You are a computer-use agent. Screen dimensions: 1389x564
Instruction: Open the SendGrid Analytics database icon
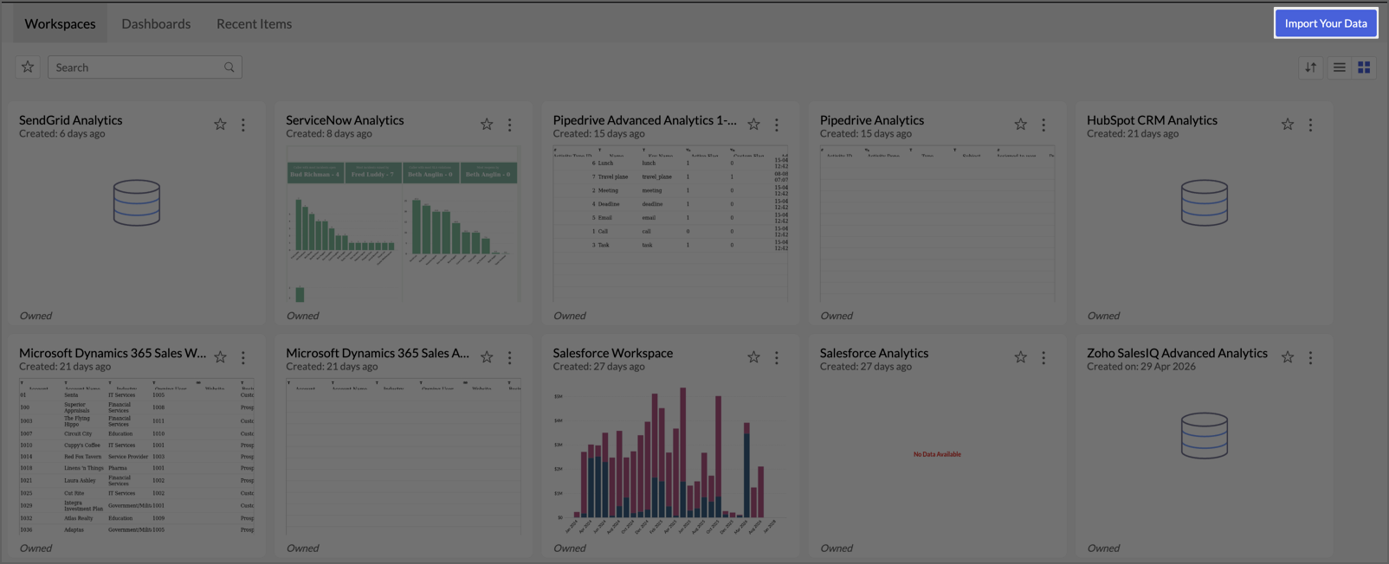(x=137, y=202)
